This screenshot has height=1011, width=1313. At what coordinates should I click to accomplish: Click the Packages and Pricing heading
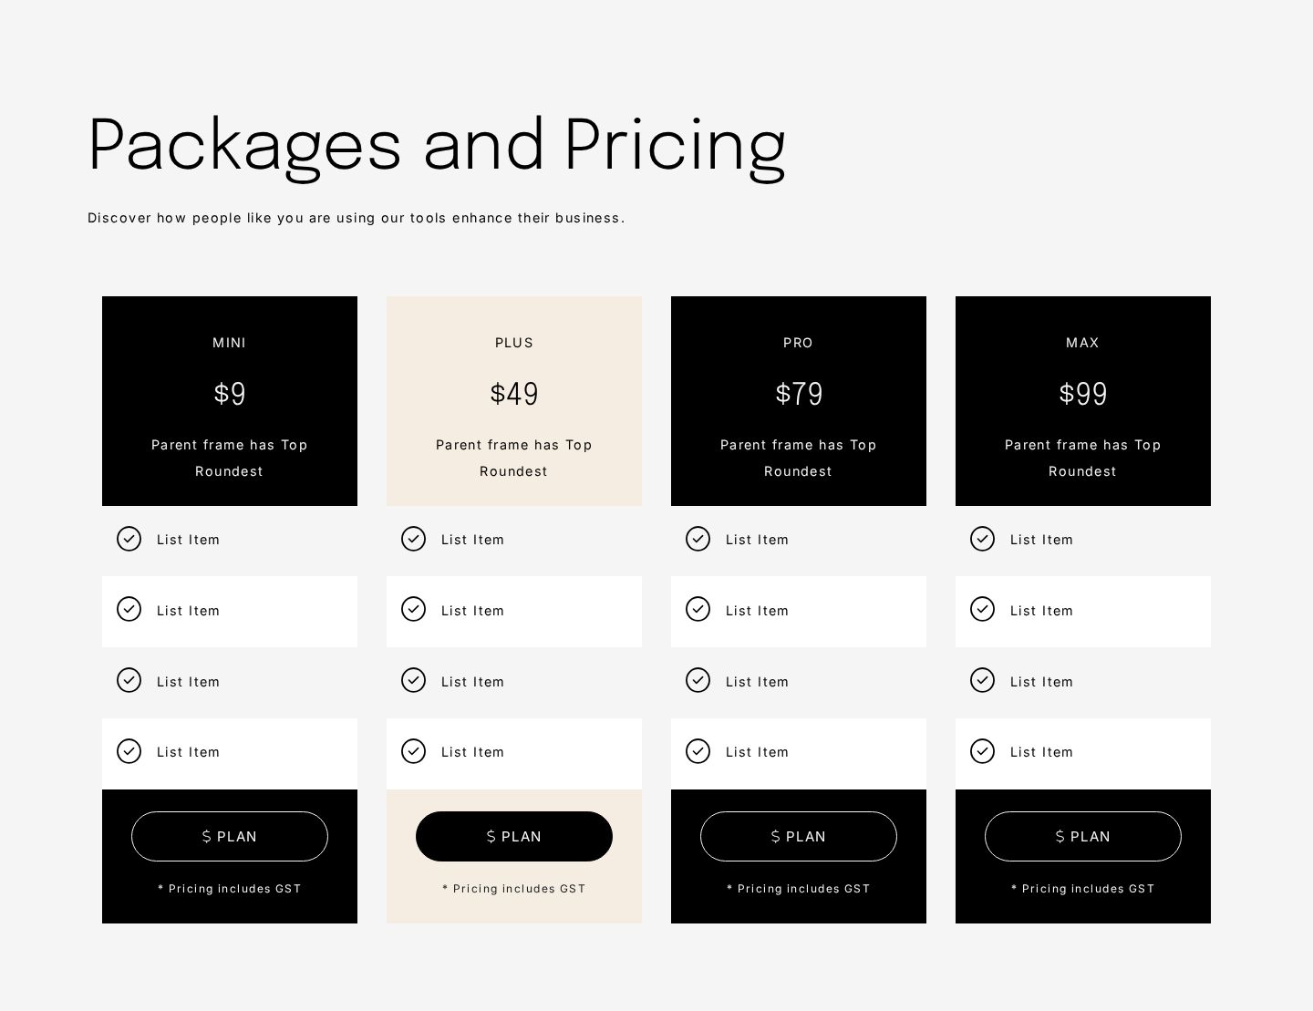click(437, 146)
